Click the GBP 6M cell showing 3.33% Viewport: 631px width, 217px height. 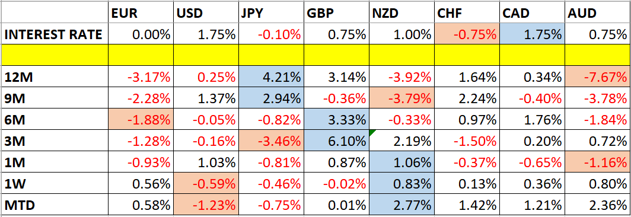(336, 119)
